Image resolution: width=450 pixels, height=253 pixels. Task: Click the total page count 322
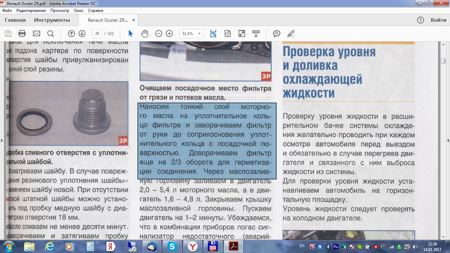pos(110,34)
